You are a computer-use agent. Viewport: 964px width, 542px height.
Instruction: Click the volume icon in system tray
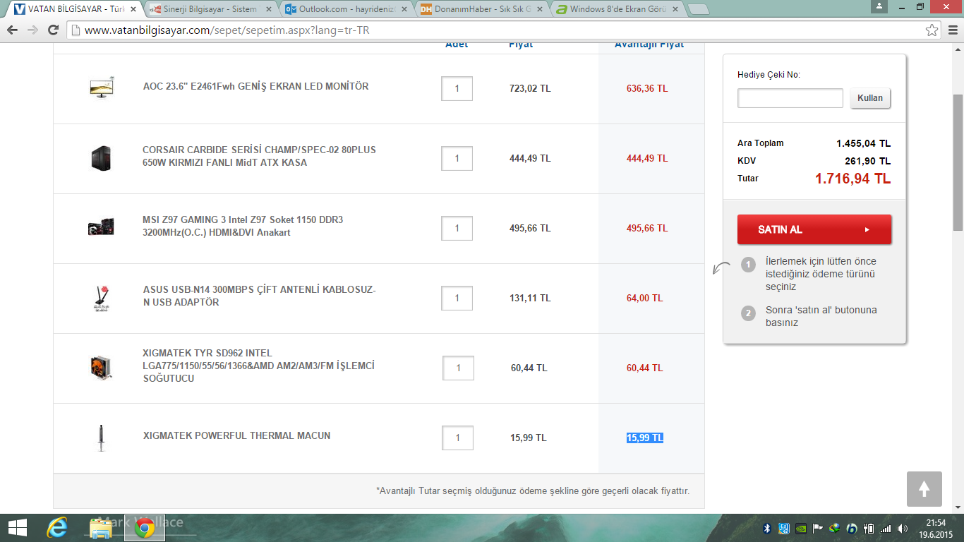(902, 528)
